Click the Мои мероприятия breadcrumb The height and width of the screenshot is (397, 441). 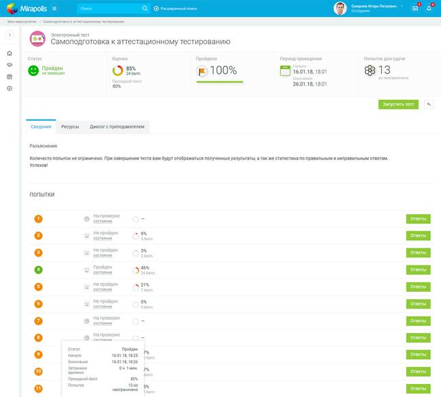[x=20, y=22]
